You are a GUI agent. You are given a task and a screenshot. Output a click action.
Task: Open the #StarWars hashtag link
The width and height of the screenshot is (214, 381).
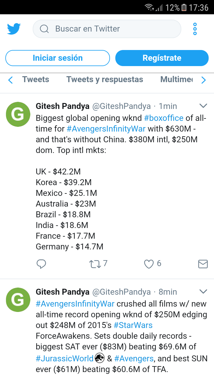[133, 325]
